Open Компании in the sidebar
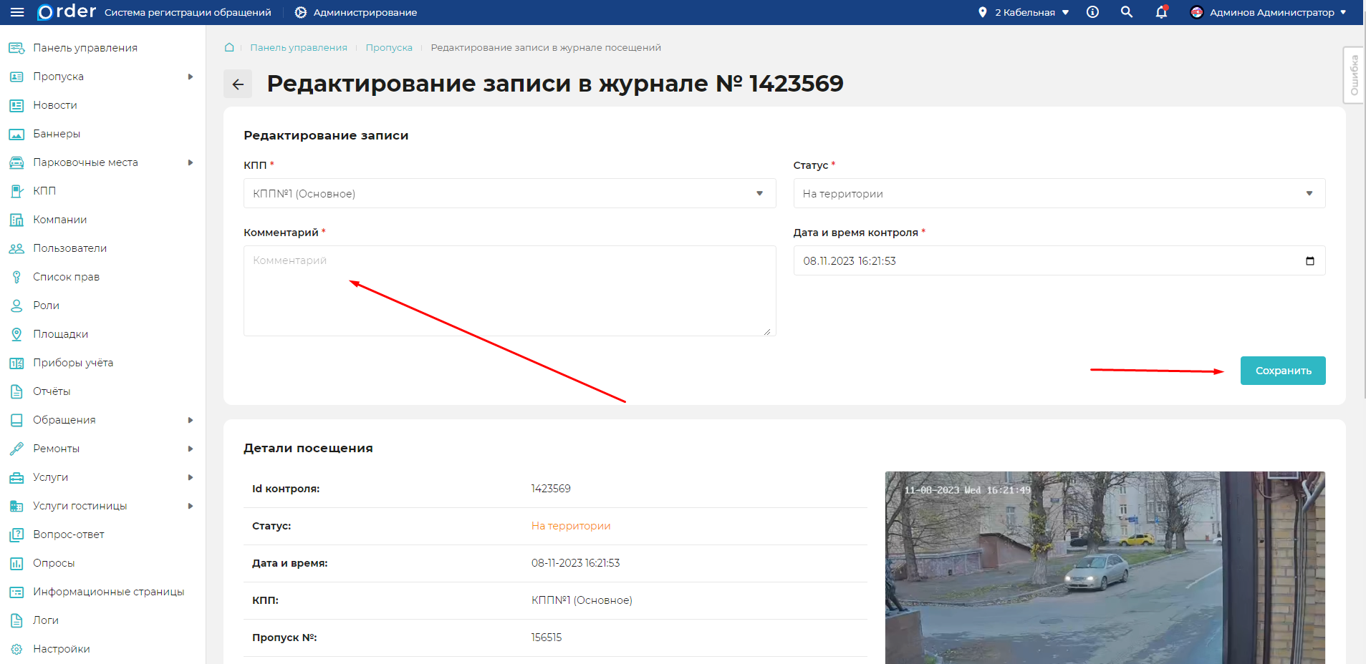The height and width of the screenshot is (664, 1366). tap(61, 219)
